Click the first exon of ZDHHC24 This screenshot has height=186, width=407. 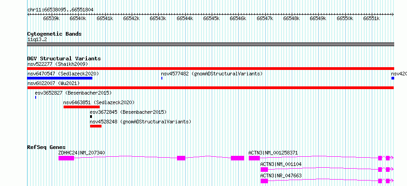tap(66, 158)
